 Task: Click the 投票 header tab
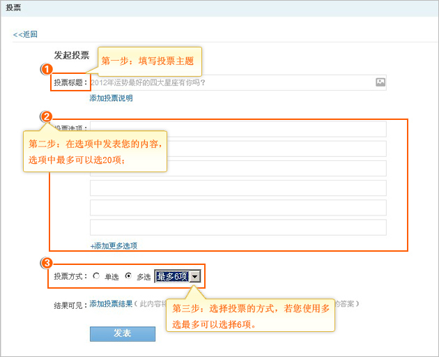[x=13, y=8]
